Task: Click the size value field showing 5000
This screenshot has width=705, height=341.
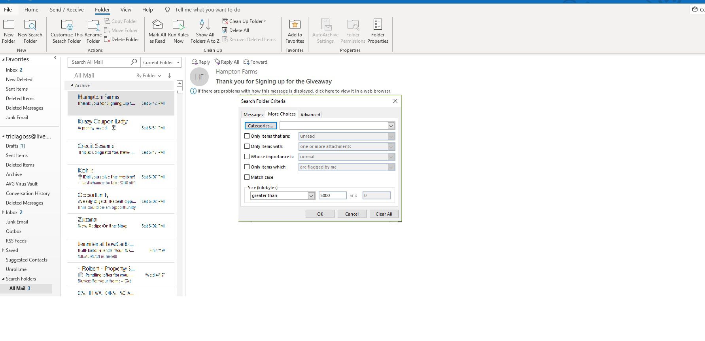Action: click(333, 195)
